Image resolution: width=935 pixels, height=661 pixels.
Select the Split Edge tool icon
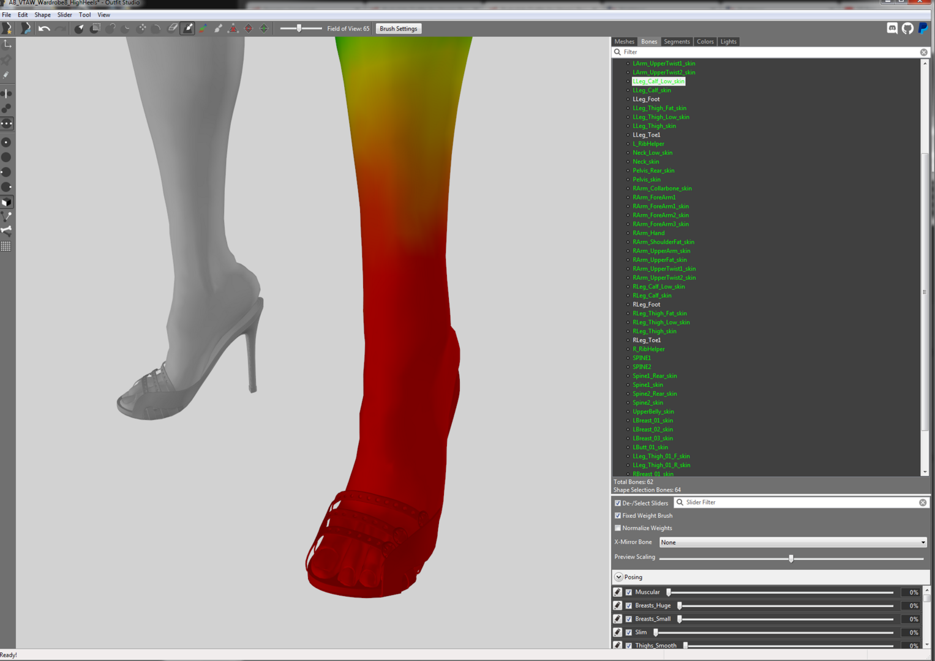pyautogui.click(x=264, y=28)
